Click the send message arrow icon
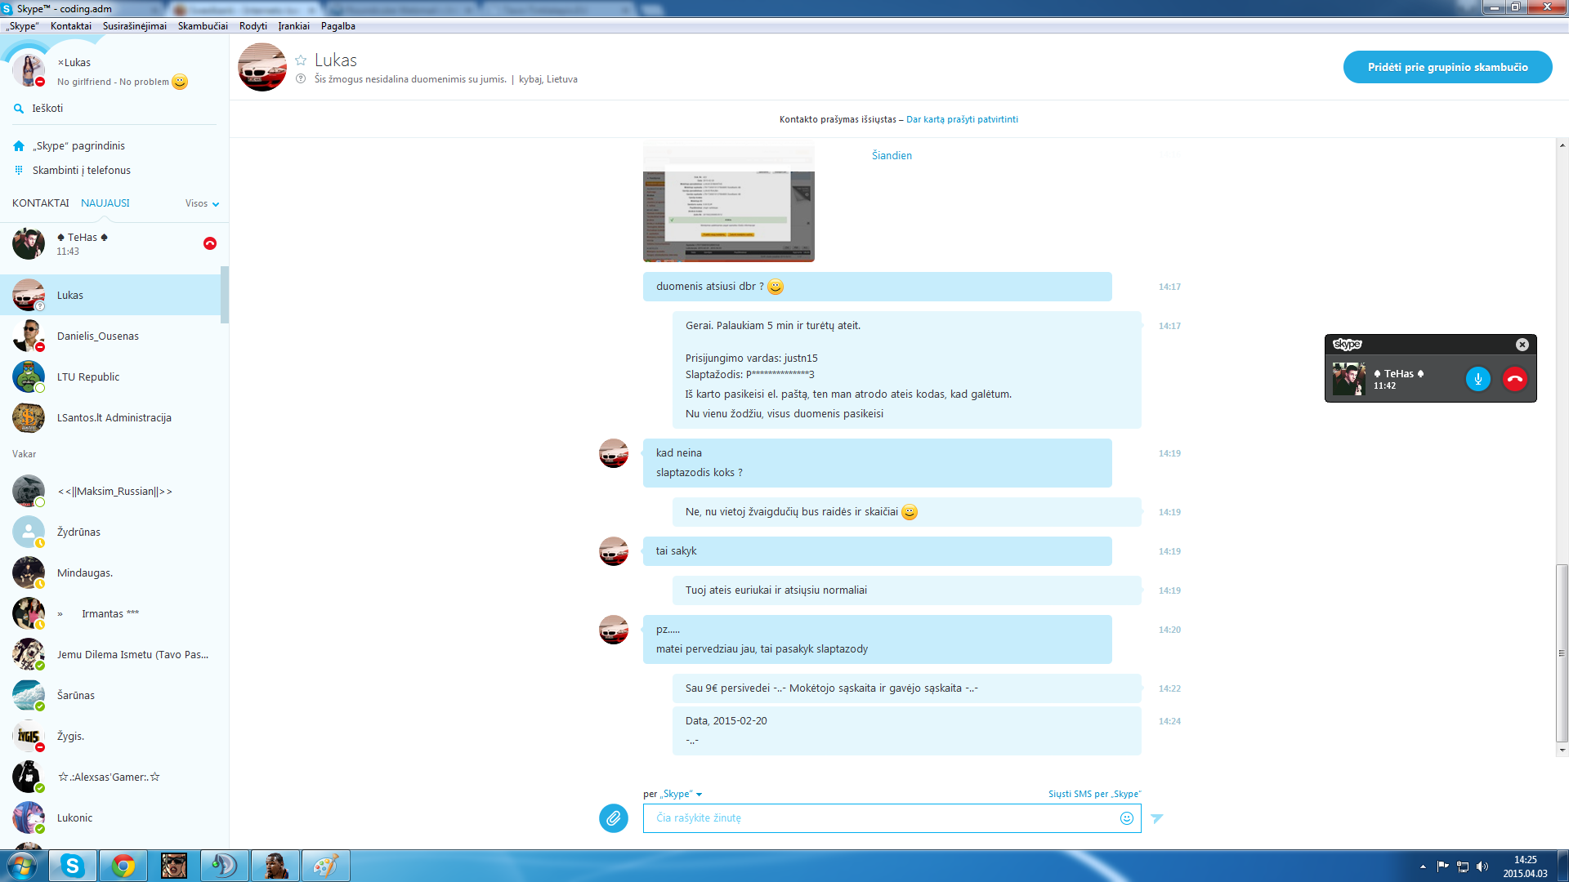The width and height of the screenshot is (1569, 882). 1156,817
